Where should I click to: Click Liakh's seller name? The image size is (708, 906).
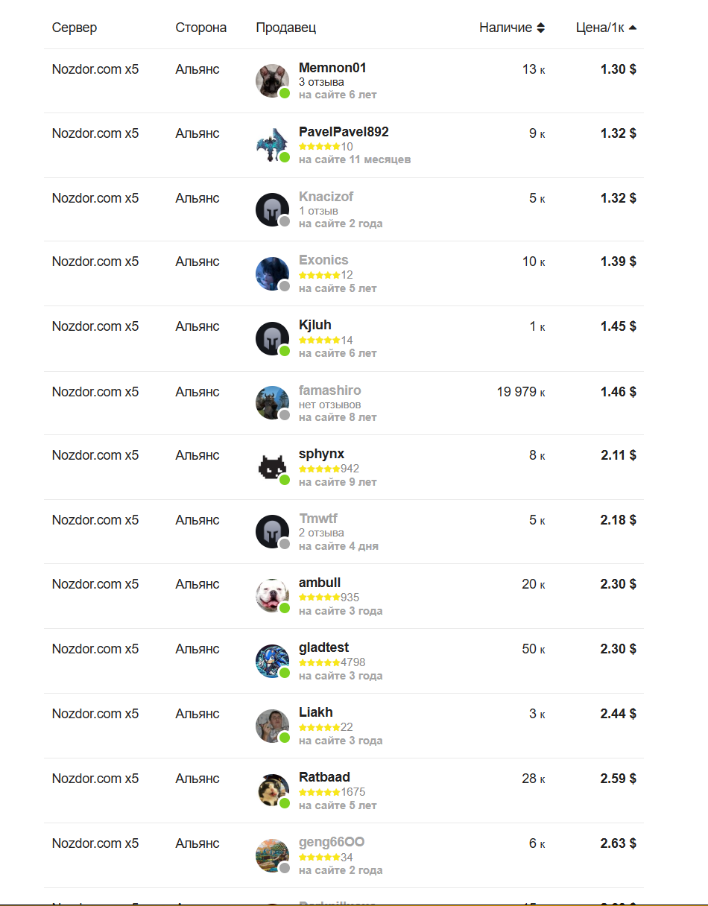(x=316, y=712)
